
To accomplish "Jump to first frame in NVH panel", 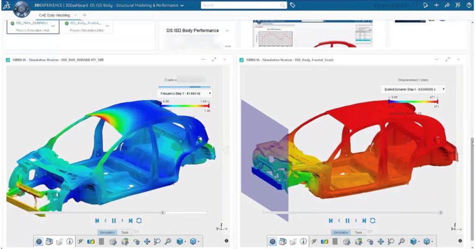I will click(97, 221).
